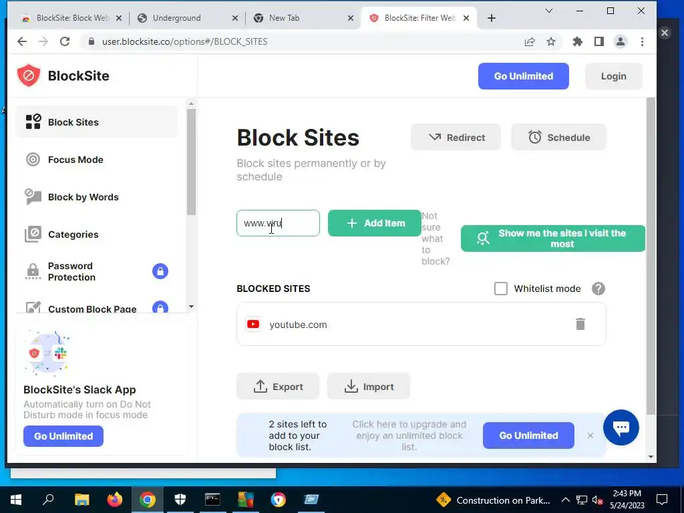Go back to the previous page

click(22, 41)
